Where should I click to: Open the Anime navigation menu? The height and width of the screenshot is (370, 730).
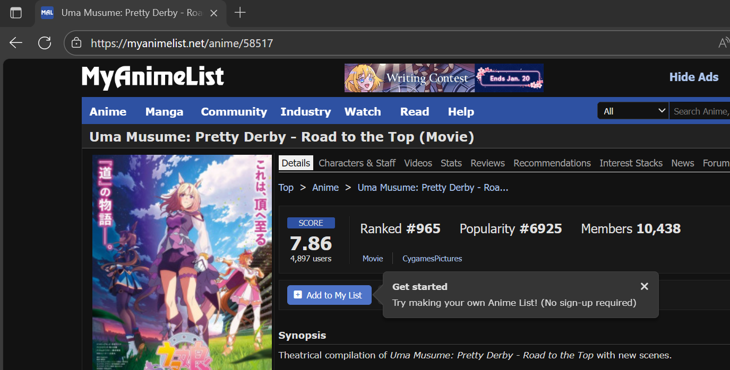click(108, 112)
